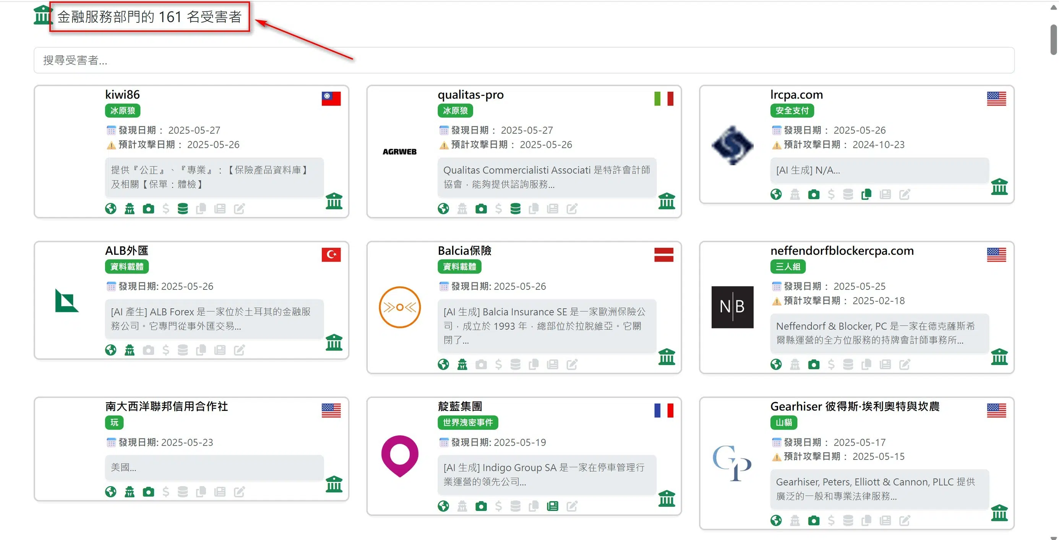Click the copy documents icon on lrcpa.com card
This screenshot has height=540, width=1059.
pos(866,194)
